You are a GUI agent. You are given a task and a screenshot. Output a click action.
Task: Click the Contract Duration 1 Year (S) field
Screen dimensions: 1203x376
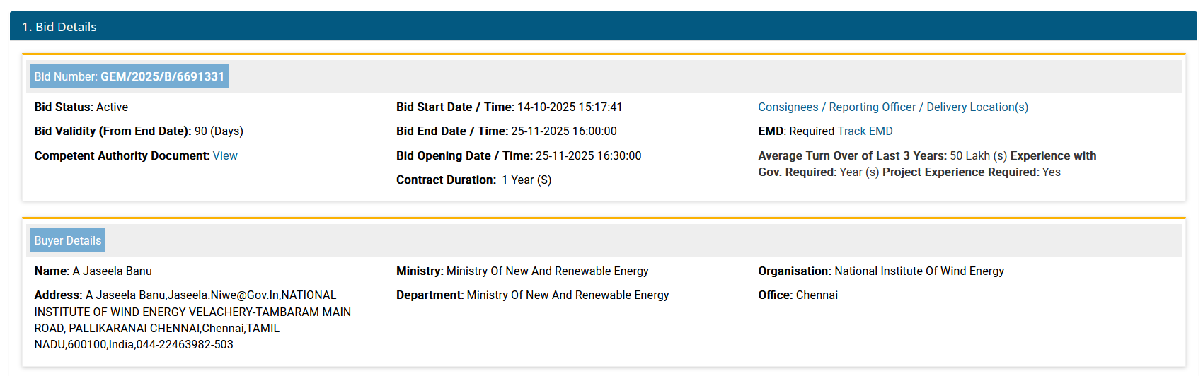point(526,180)
